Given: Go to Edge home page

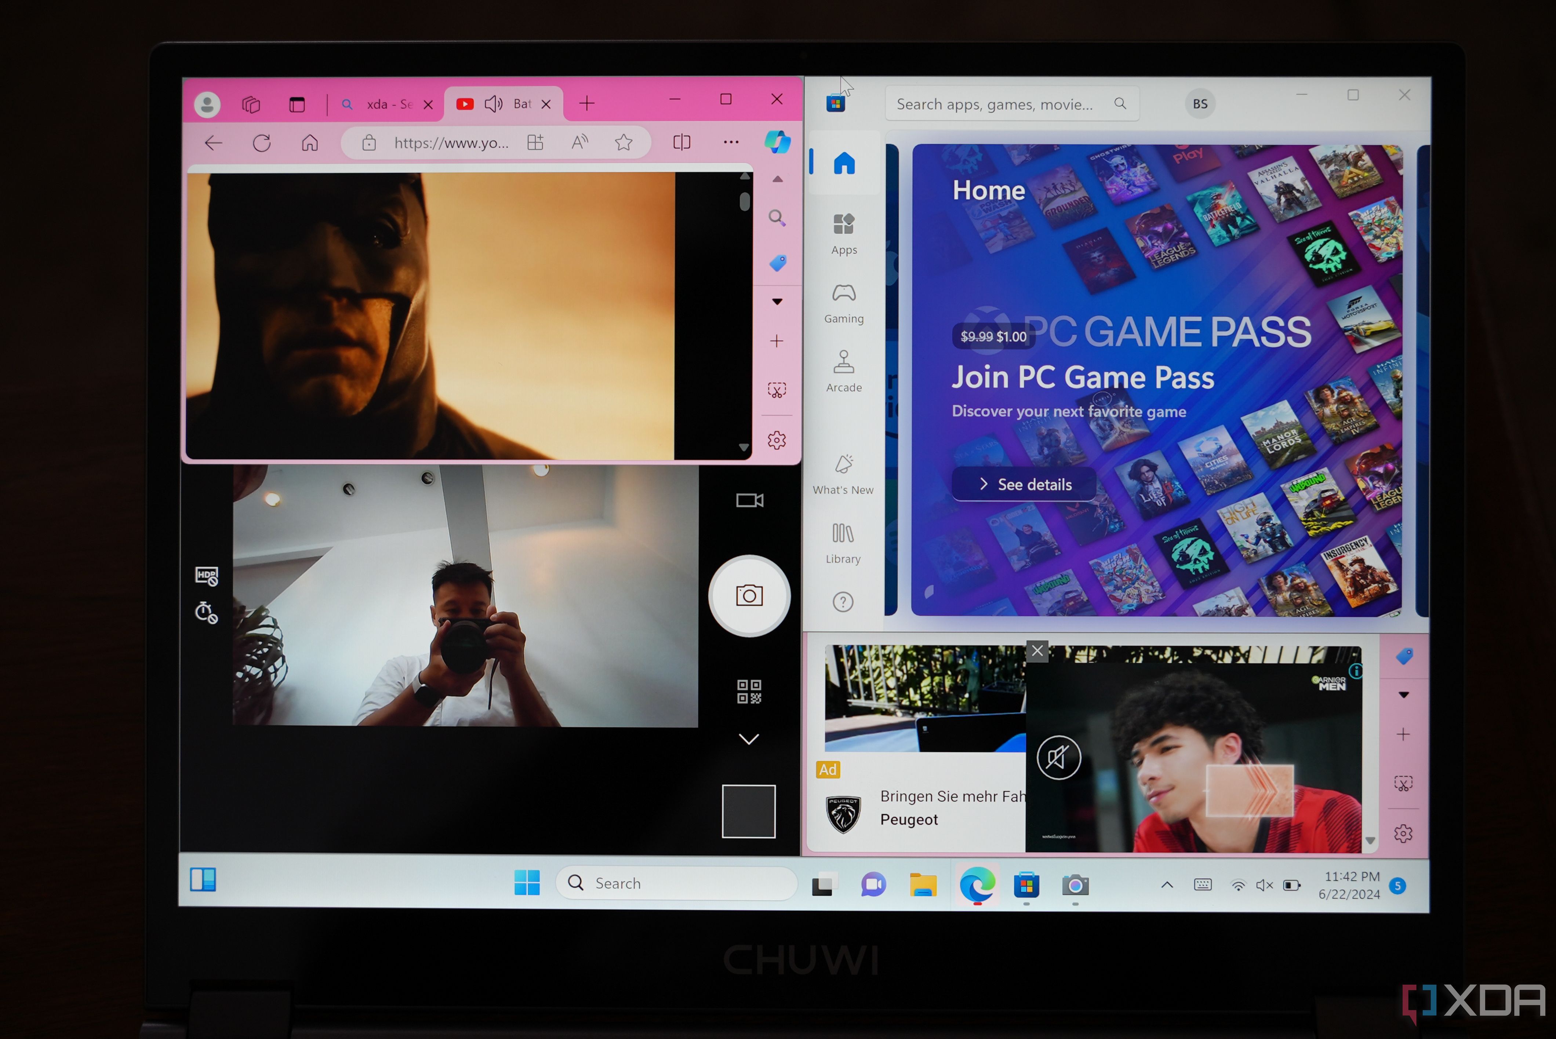Looking at the screenshot, I should 309,142.
